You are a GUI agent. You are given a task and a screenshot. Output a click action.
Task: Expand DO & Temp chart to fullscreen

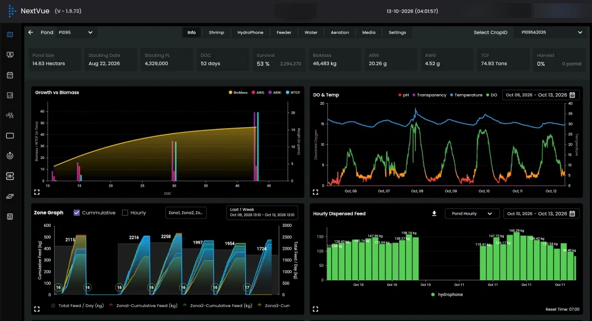tap(316, 192)
